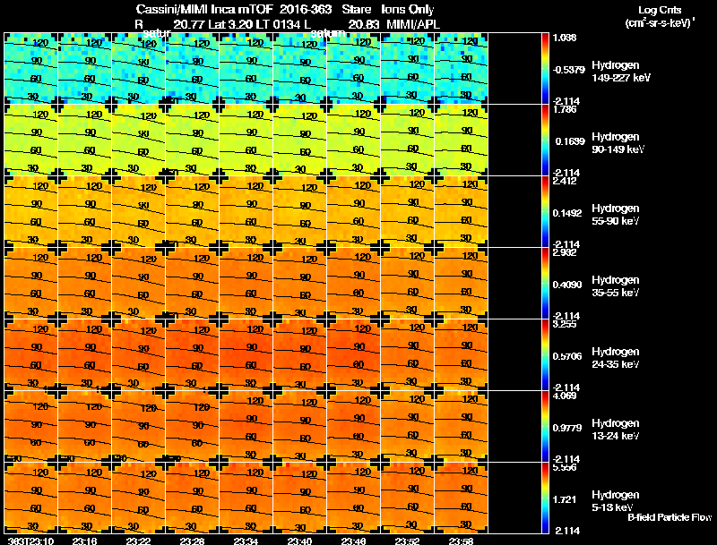The width and height of the screenshot is (717, 545).
Task: Click the 'Hydrogen 149-227 keV' row label
Action: pos(621,72)
